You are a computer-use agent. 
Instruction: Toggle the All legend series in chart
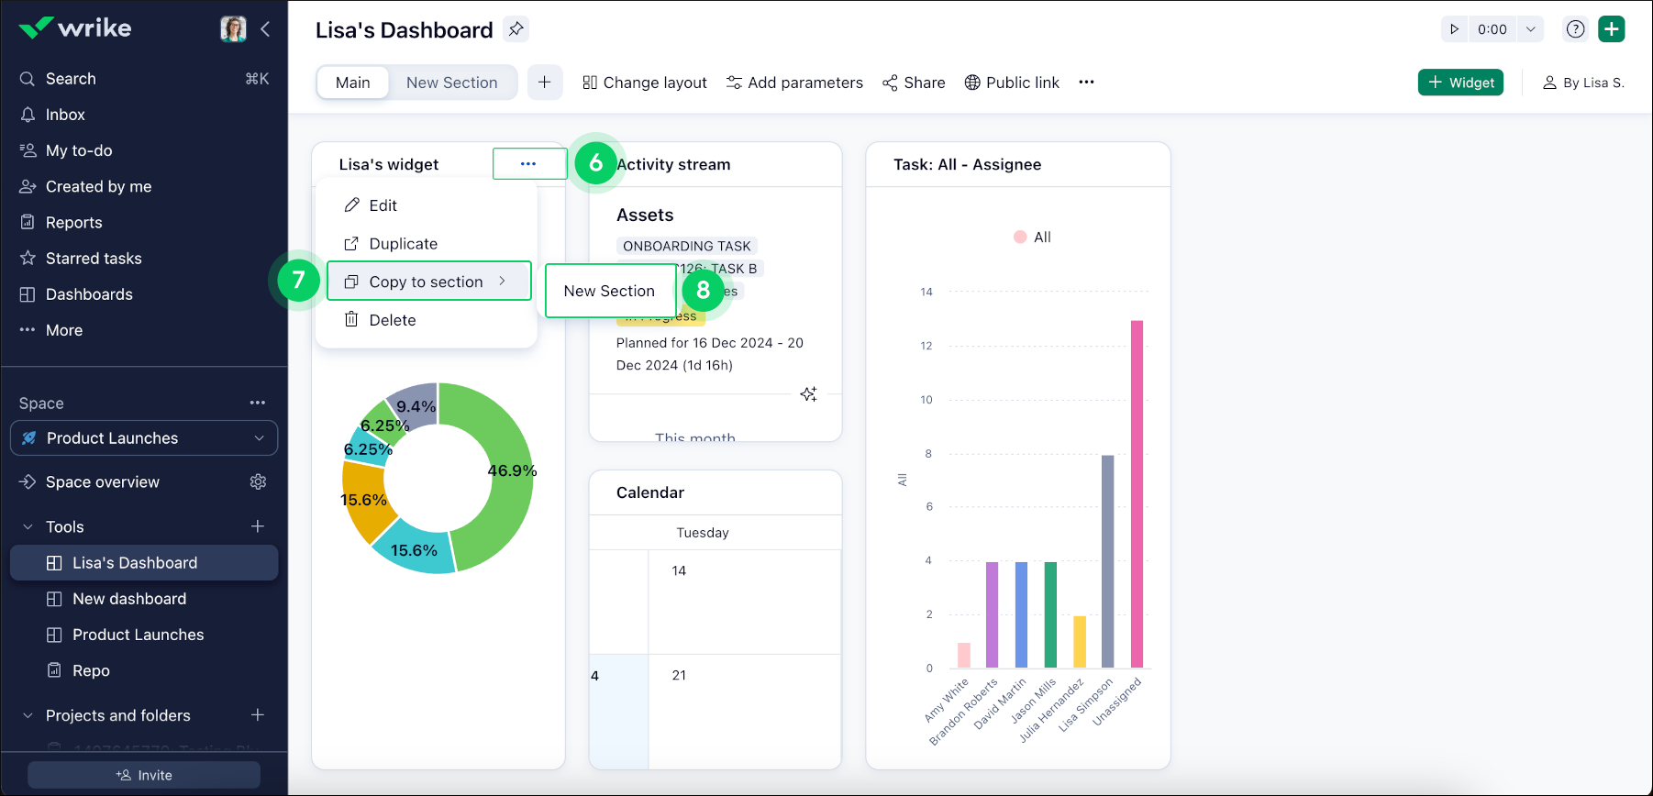pyautogui.click(x=1033, y=238)
